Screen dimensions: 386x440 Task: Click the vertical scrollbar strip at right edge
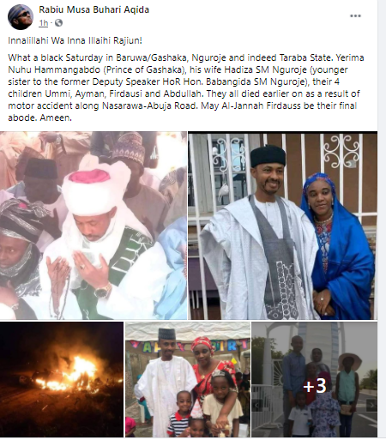click(382, 220)
